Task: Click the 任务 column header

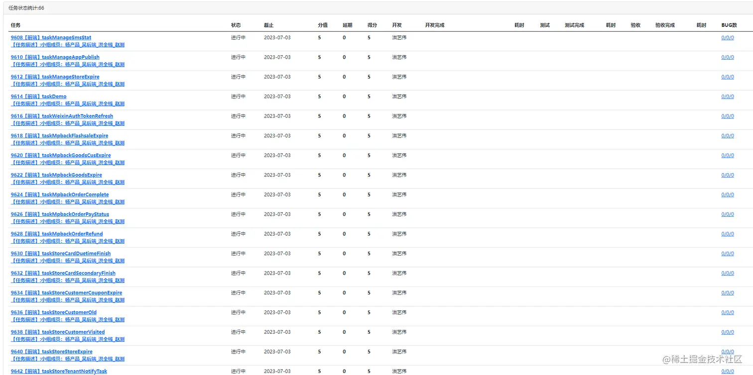Action: (x=15, y=25)
